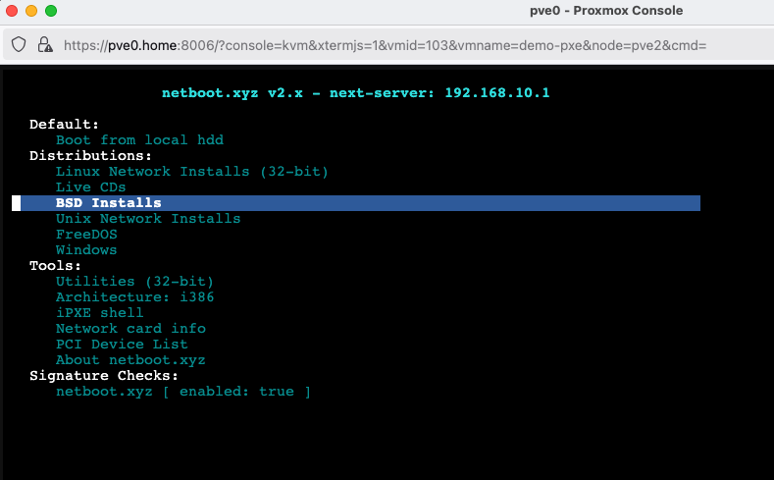This screenshot has height=480, width=774.
Task: Maximize the window with the green button
Action: (x=50, y=11)
